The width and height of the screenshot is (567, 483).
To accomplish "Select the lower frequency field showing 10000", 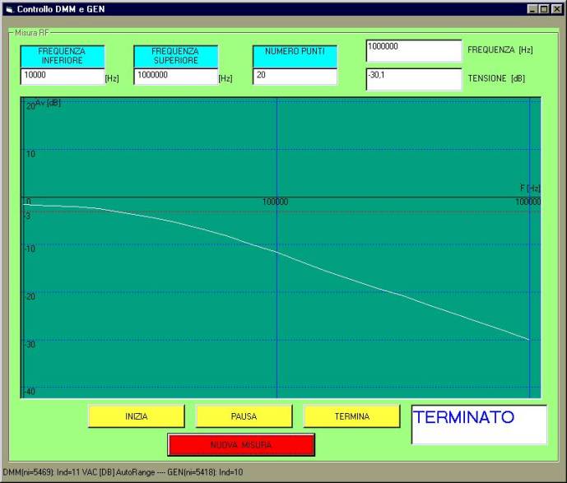I will 62,77.
